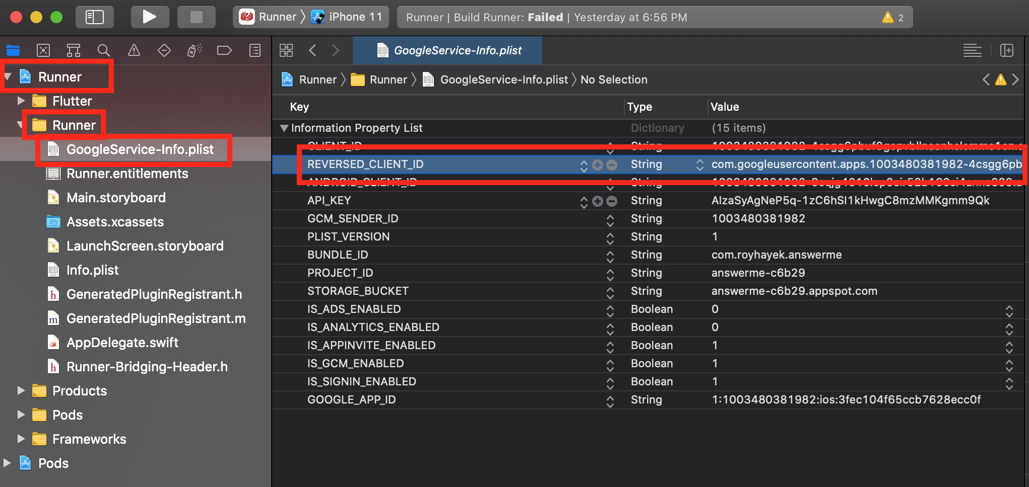This screenshot has height=487, width=1029.
Task: Add row after API_KEY plus button
Action: (x=598, y=201)
